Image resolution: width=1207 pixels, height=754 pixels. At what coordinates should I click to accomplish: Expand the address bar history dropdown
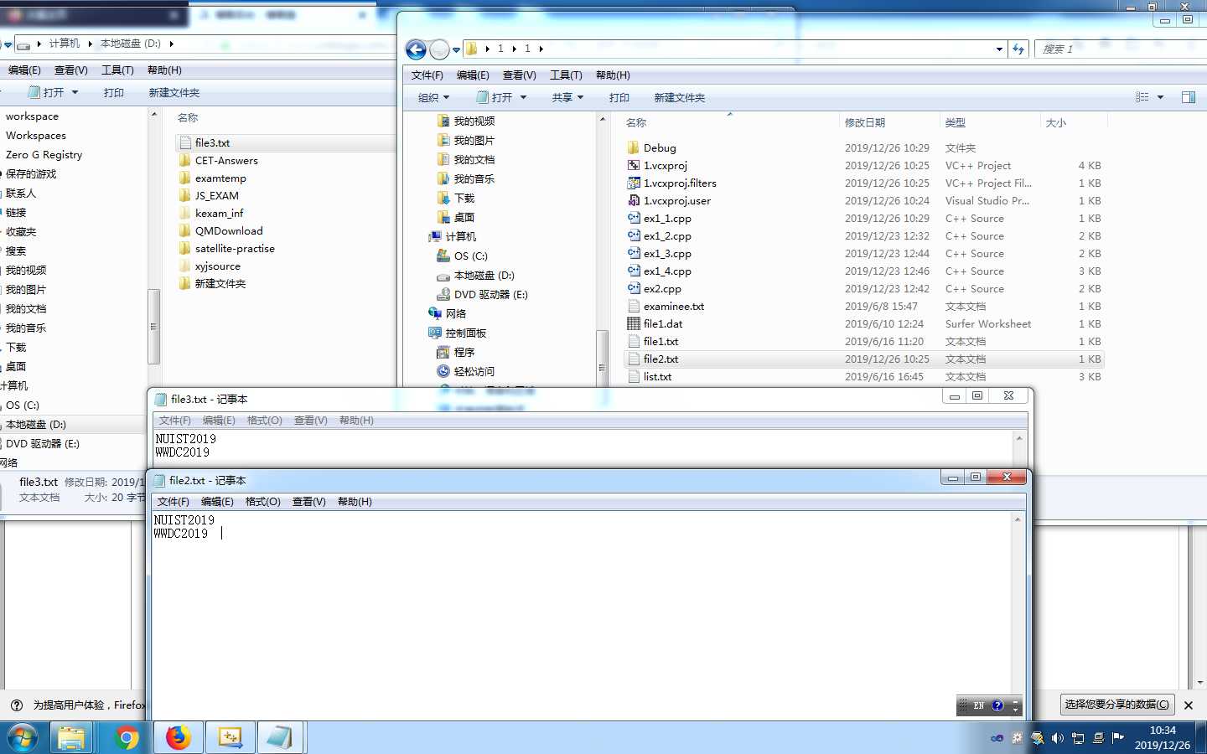click(999, 49)
